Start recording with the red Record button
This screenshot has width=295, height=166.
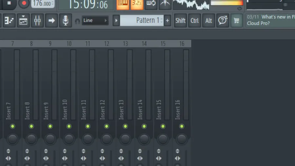tap(24, 3)
